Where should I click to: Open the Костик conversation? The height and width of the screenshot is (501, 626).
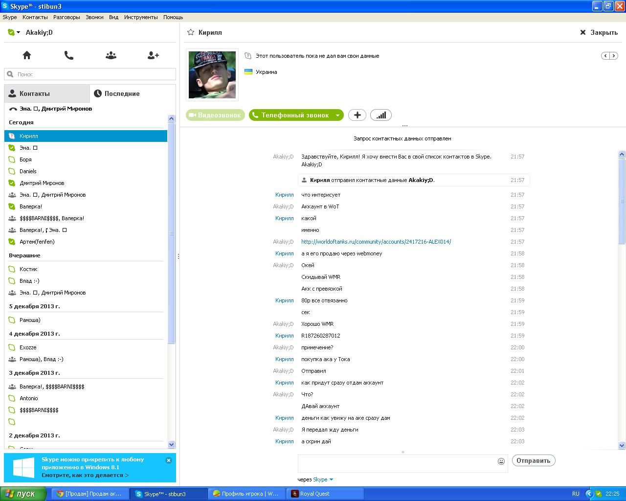click(x=86, y=269)
